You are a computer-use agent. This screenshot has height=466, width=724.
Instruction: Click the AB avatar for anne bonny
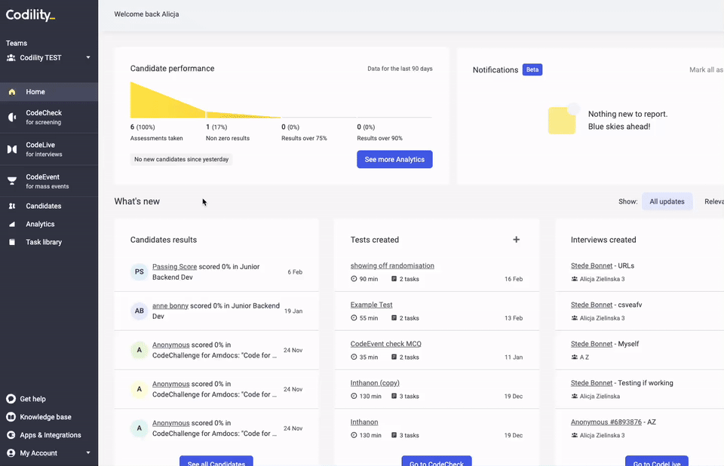coord(139,311)
